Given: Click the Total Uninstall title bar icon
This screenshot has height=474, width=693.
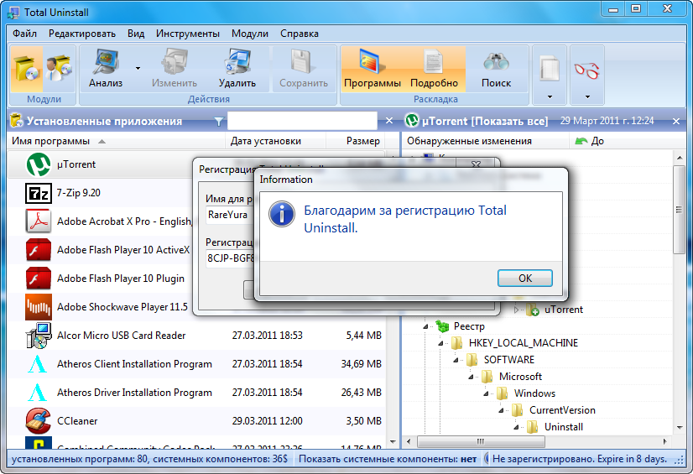Looking at the screenshot, I should click(x=13, y=13).
